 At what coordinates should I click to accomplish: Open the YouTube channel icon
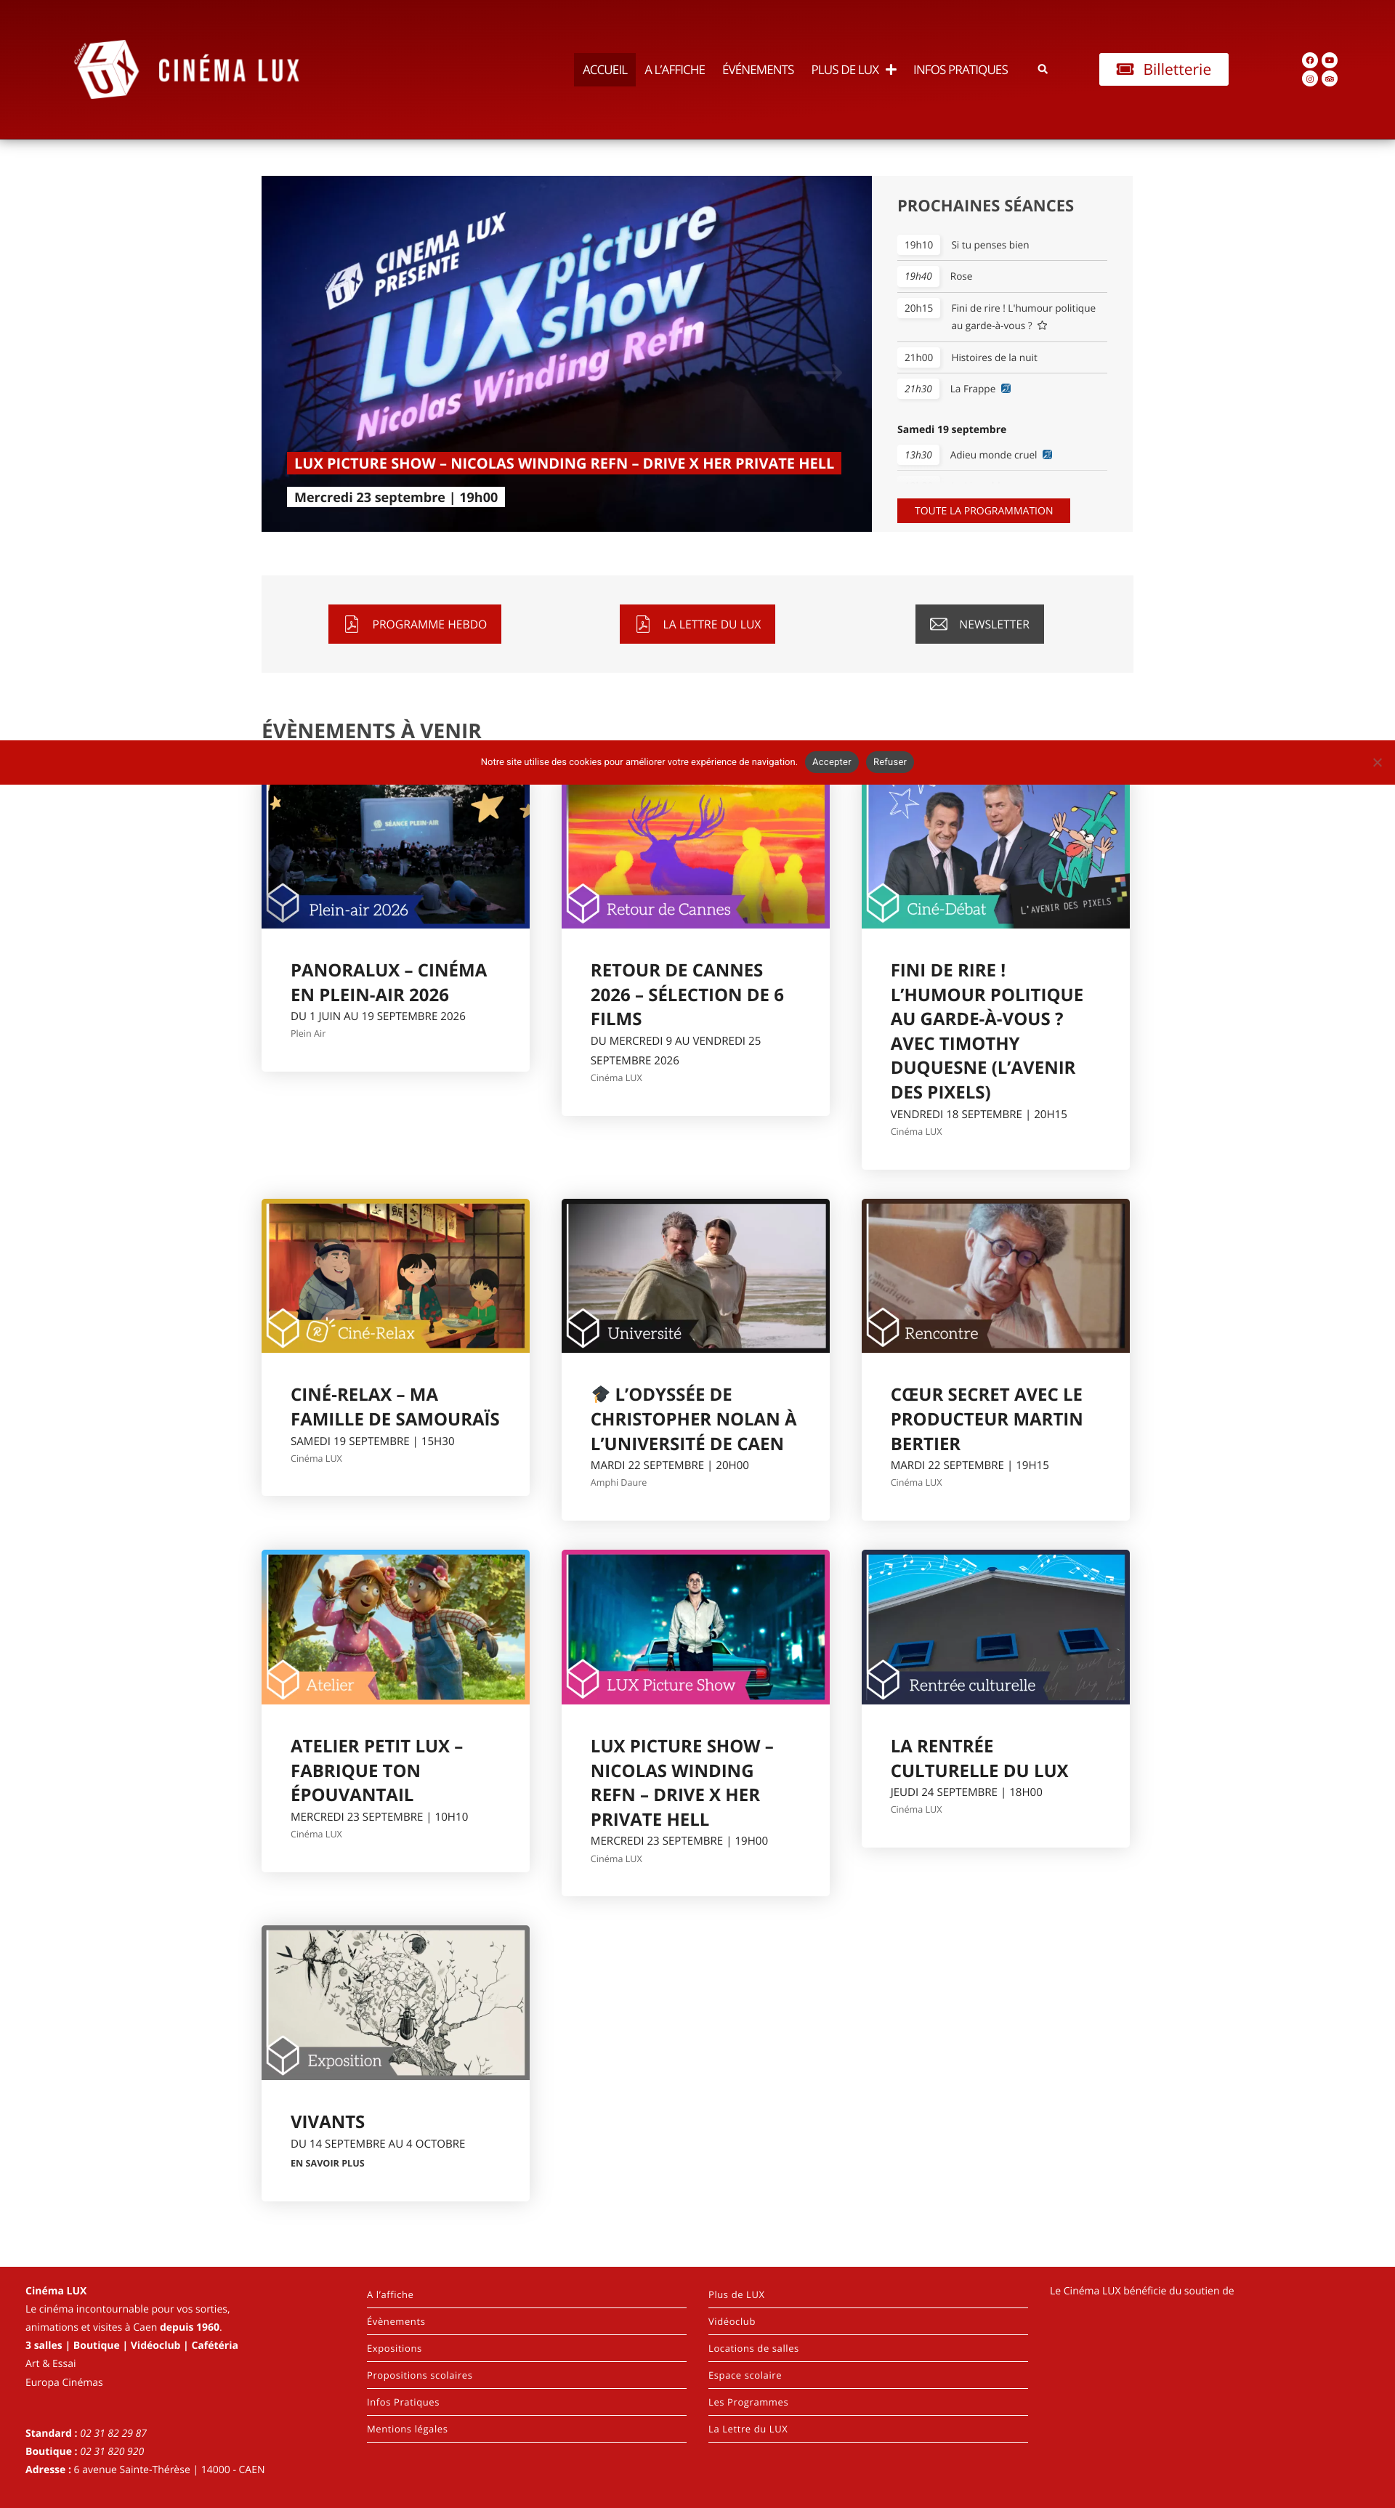[x=1330, y=60]
